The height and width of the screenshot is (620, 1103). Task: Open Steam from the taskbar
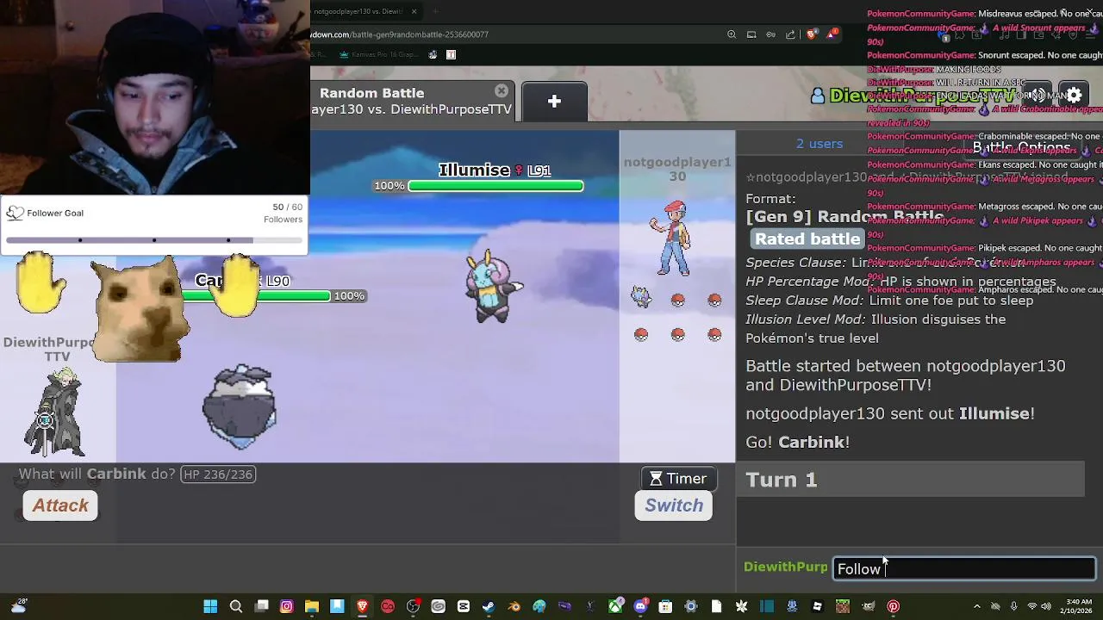pos(489,607)
